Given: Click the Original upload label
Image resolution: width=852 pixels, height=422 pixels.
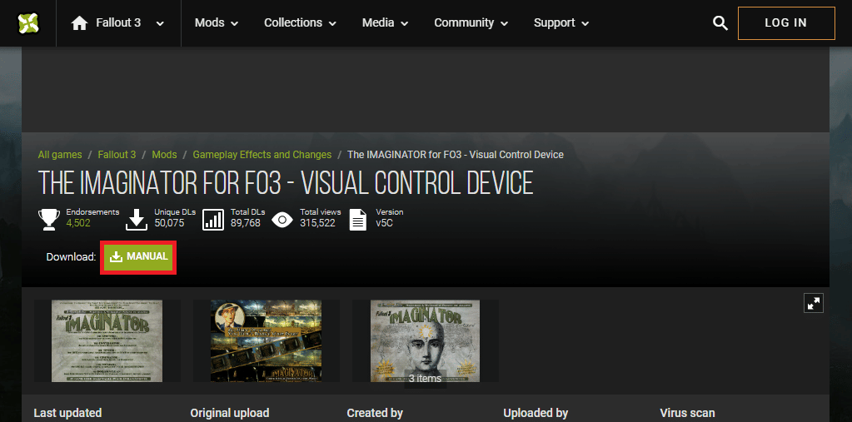Looking at the screenshot, I should coord(230,414).
